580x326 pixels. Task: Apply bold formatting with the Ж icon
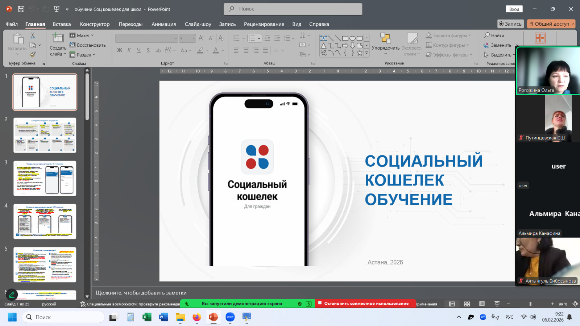[120, 50]
